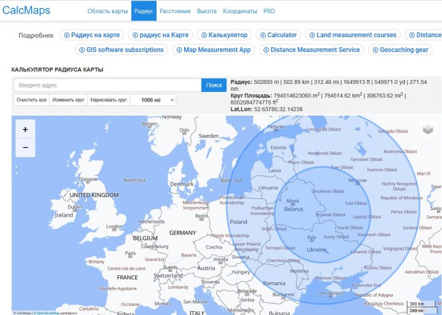
Task: Click the plus icon on GIS software subscriptions
Action: [82, 50]
